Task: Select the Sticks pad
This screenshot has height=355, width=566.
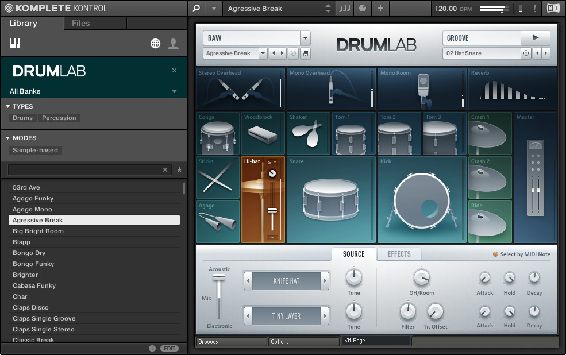Action: [218, 177]
